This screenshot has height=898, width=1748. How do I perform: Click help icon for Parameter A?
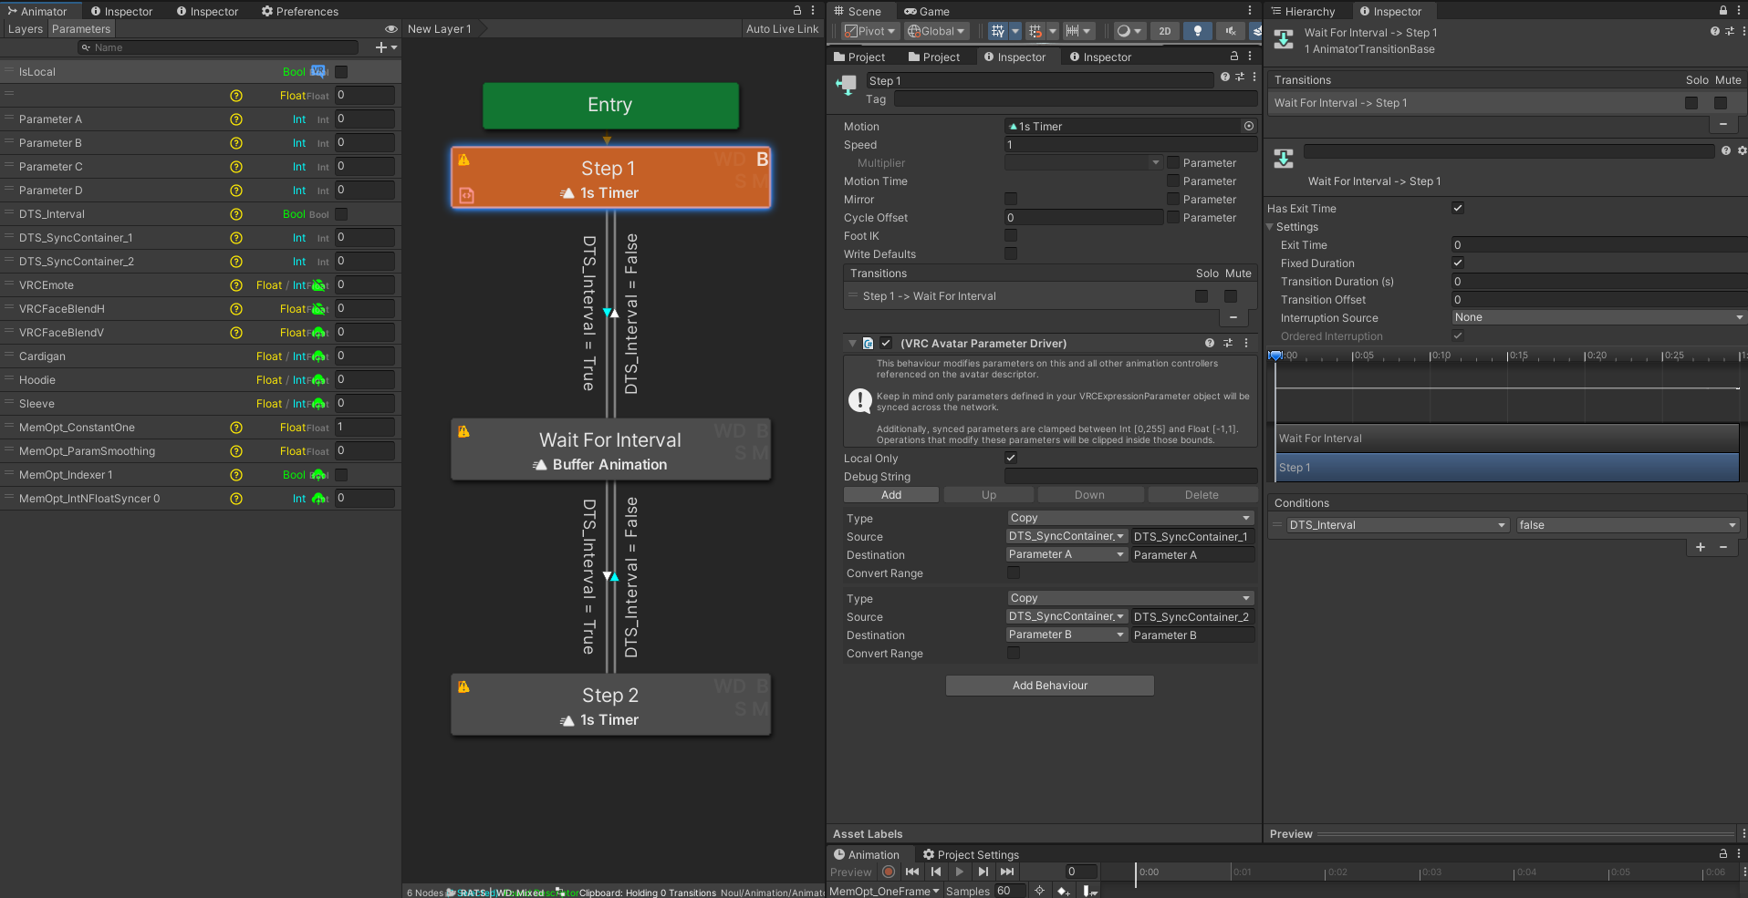tap(236, 119)
